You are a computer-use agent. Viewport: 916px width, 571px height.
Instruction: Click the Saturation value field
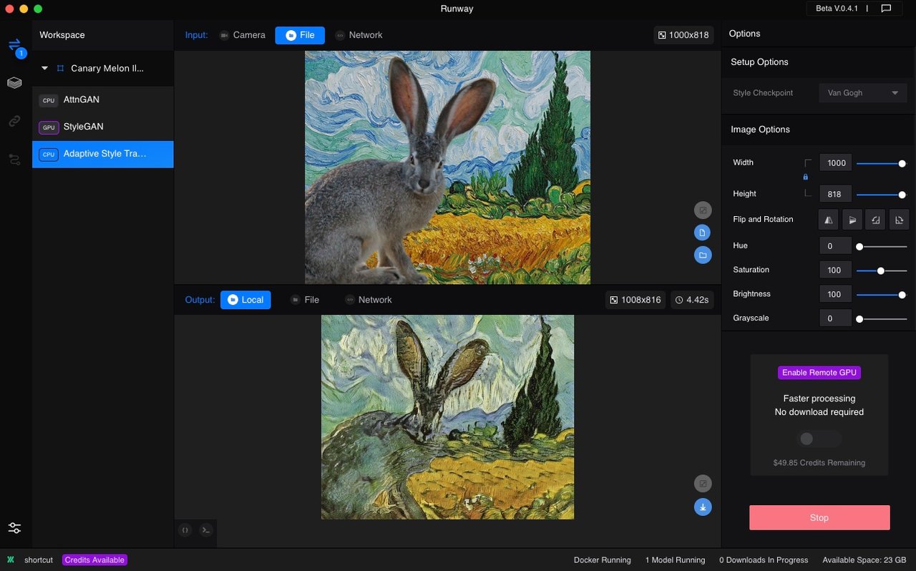836,270
